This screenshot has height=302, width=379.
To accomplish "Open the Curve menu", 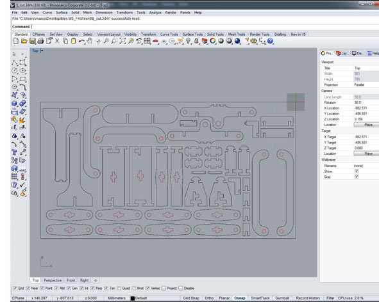I will coord(47,13).
